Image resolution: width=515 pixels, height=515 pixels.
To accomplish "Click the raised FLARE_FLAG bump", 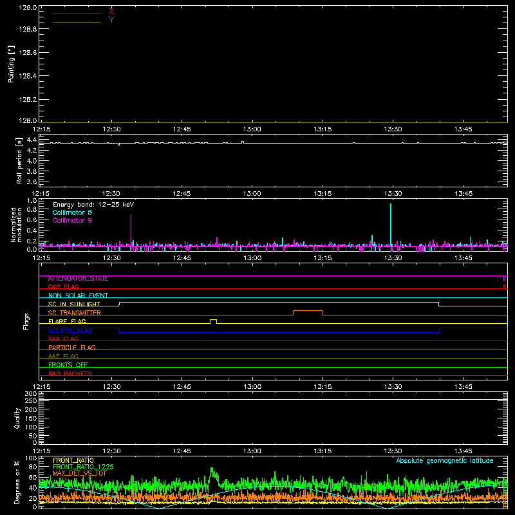I will (213, 321).
